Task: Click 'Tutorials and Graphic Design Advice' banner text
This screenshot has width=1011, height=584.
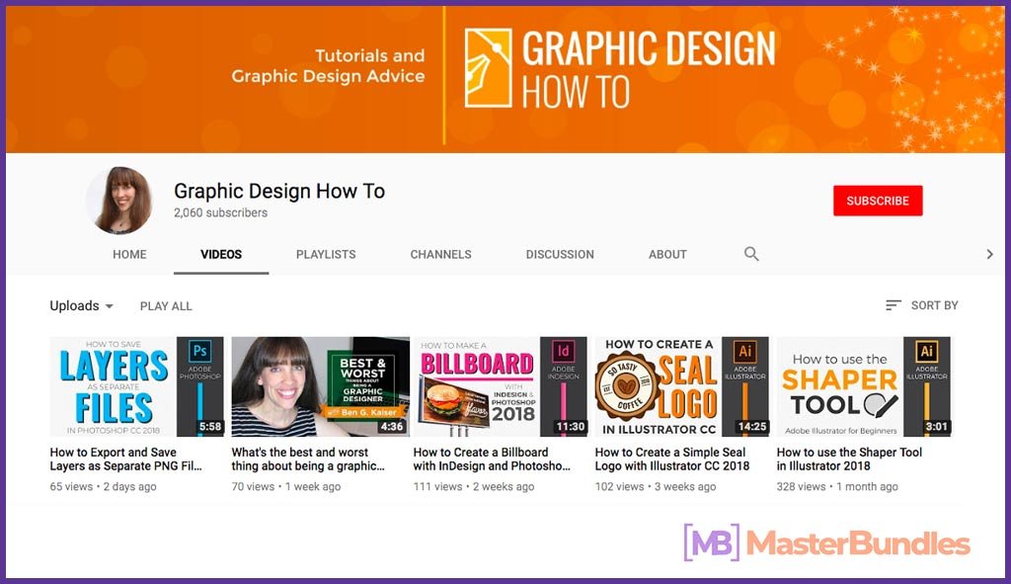Action: (x=328, y=66)
